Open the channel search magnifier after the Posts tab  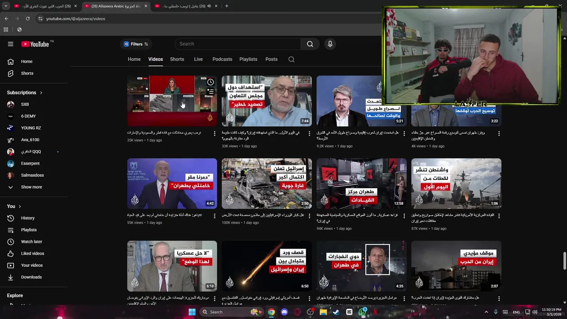point(291,59)
